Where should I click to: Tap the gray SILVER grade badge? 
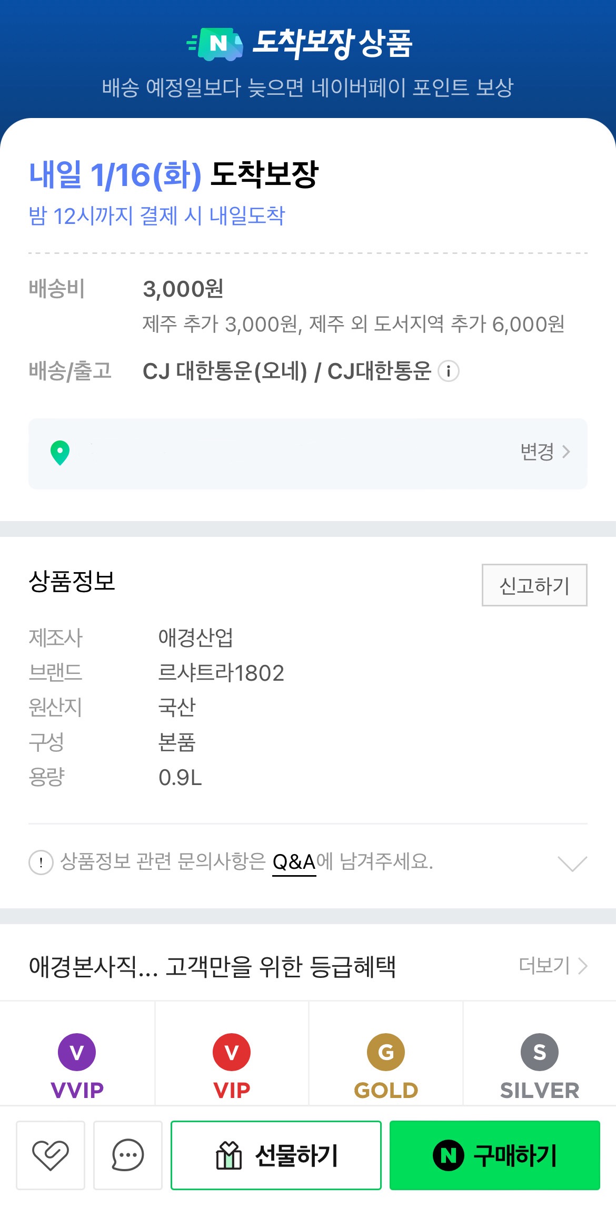click(x=540, y=1052)
